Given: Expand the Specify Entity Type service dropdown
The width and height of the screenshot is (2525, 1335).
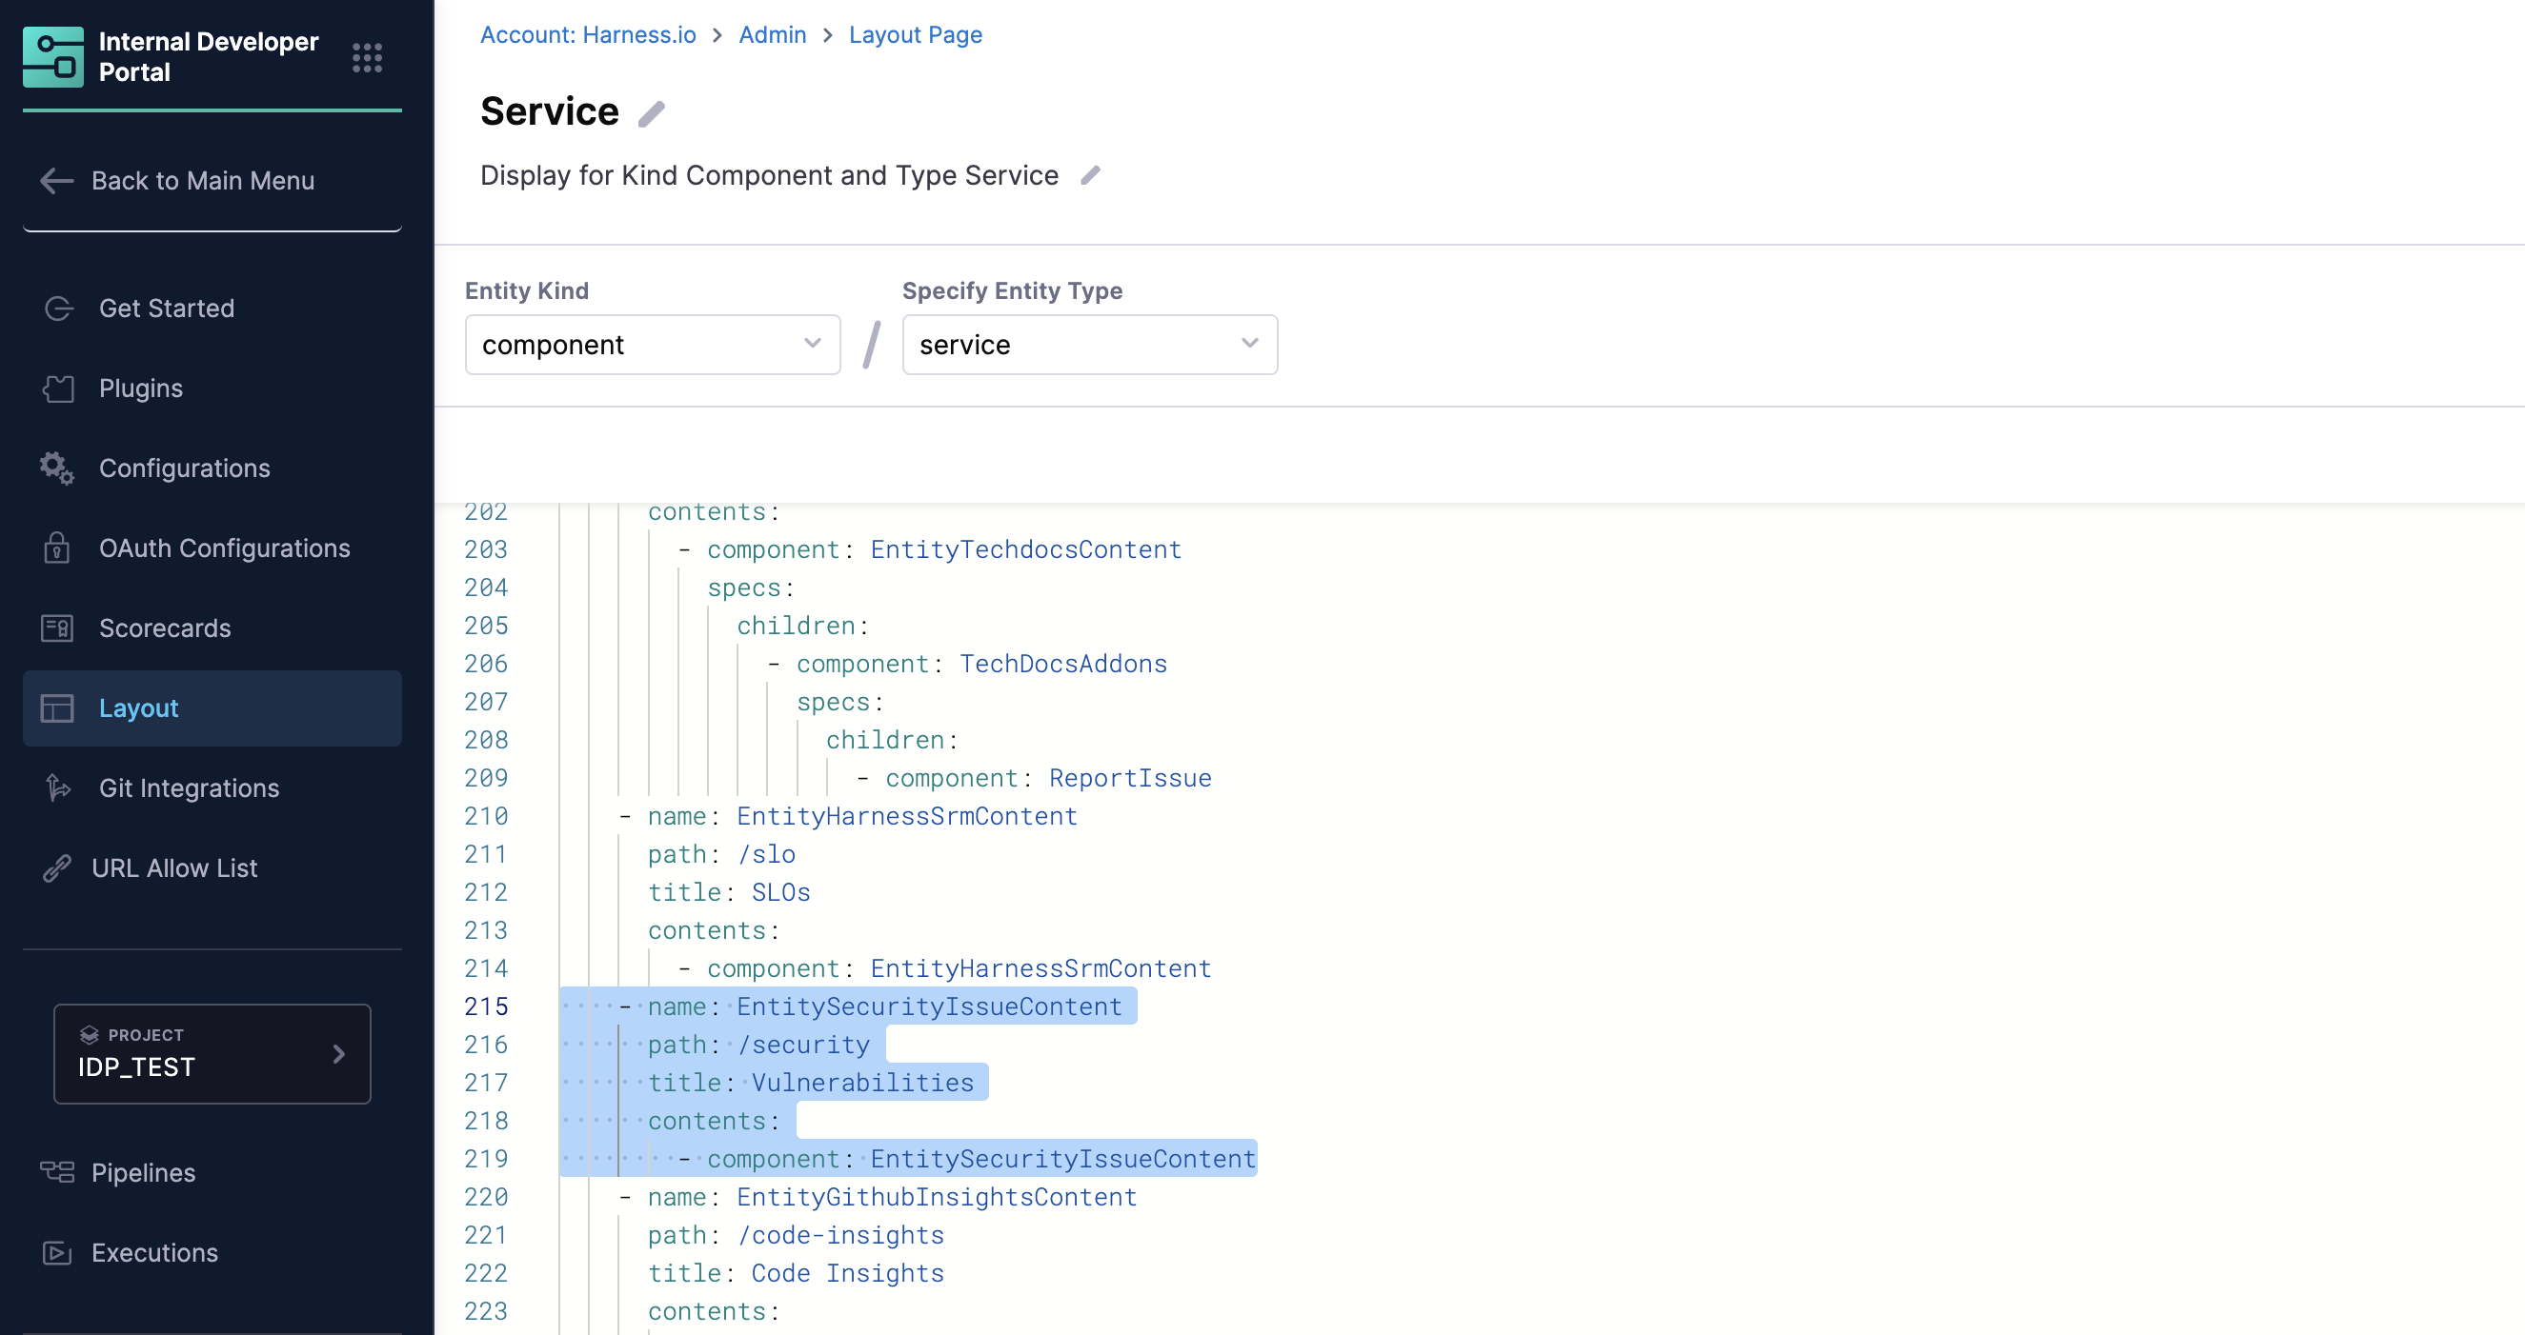Looking at the screenshot, I should point(1089,345).
